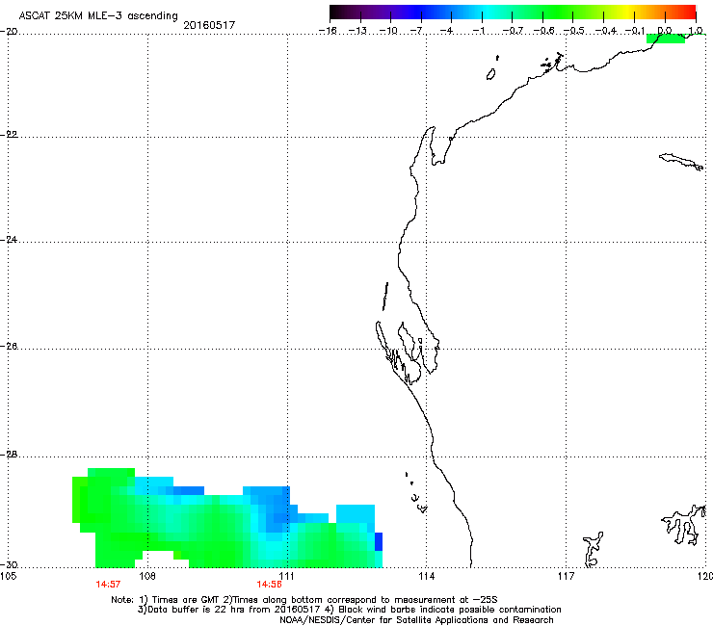Click the color bar label -13
Image resolution: width=713 pixels, height=626 pixels.
(357, 31)
